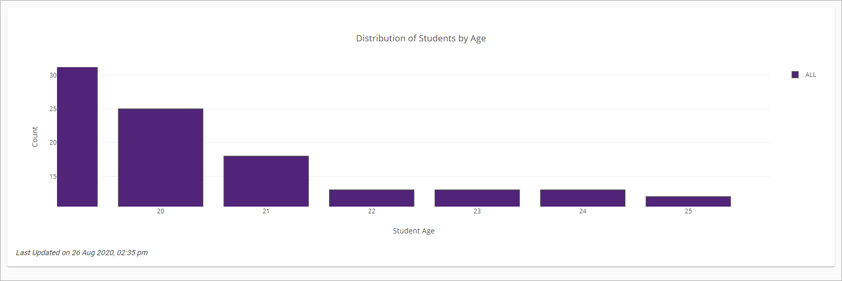Click the 22 tick label on x-axis
842x281 pixels.
(x=372, y=211)
